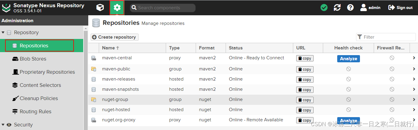Click the URL column header
The image size is (418, 130).
(308, 48)
